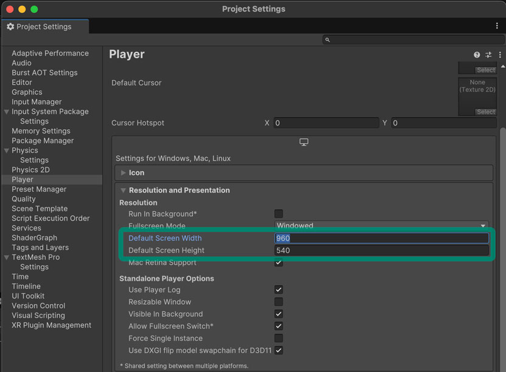Collapse TextMesh Pro tree arrow
Screen dimensions: 506x372
[7, 257]
